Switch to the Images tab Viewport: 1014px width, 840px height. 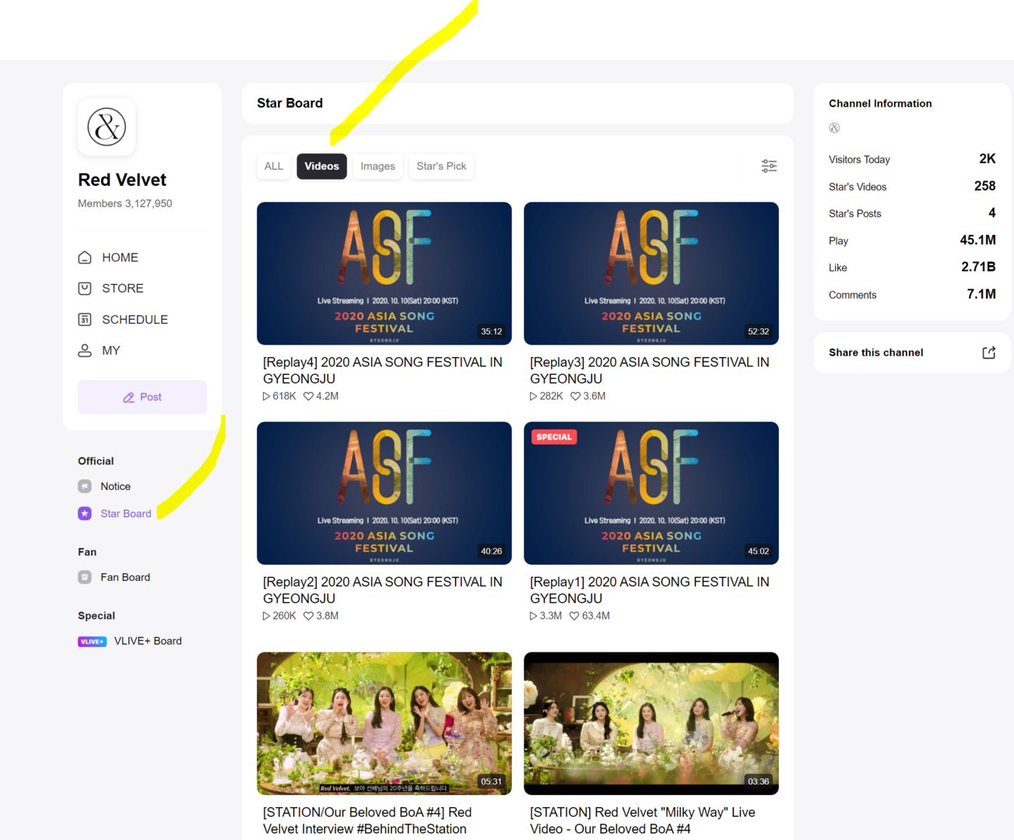click(377, 166)
